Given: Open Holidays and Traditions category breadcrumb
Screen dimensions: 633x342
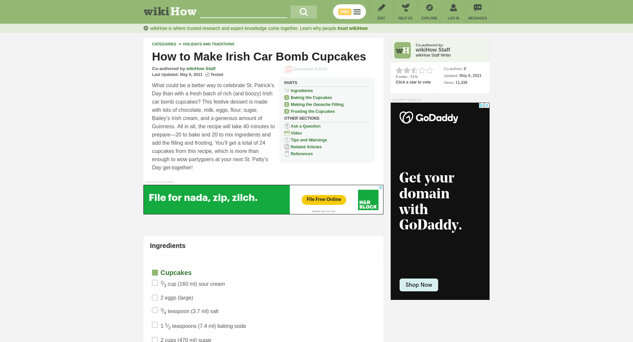Looking at the screenshot, I should click(x=209, y=44).
